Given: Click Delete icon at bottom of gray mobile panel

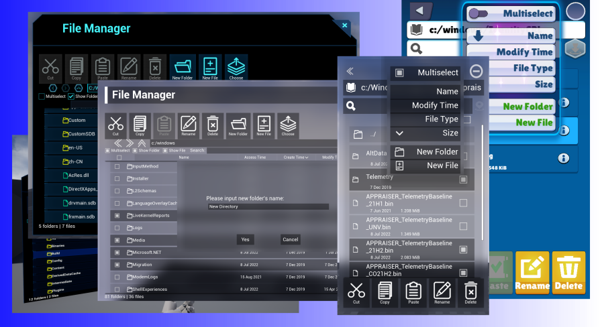Looking at the screenshot, I should 470,292.
